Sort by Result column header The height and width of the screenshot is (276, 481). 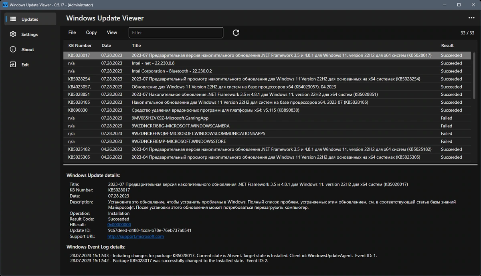tap(447, 46)
